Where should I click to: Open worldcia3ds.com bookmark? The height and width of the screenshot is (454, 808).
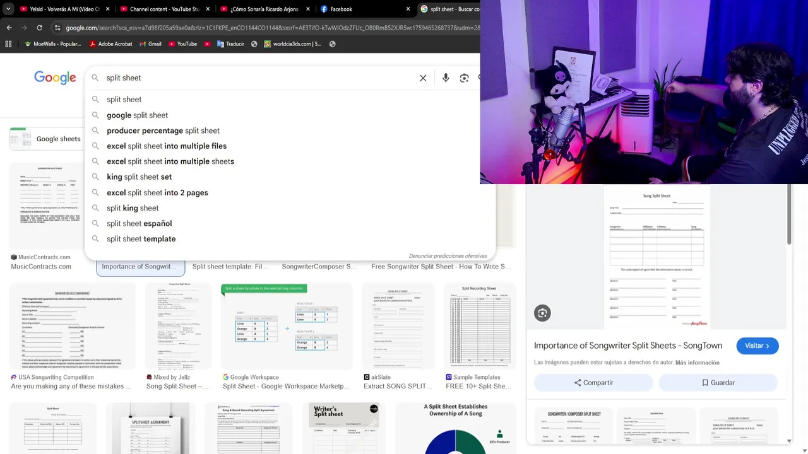293,44
